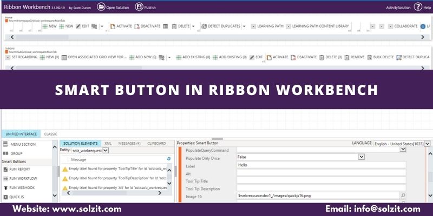Refresh the messages list
The width and height of the screenshot is (433, 216).
[169, 159]
